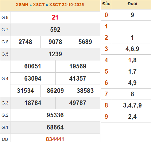The image size is (151, 142).
Task: Click the G.6 number 2748
Action: point(25,42)
